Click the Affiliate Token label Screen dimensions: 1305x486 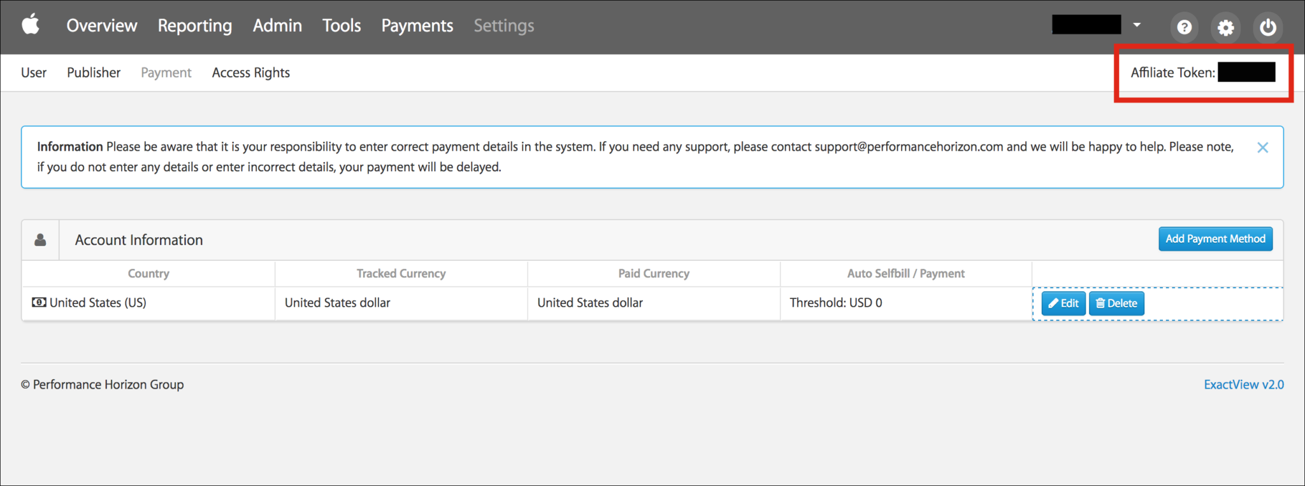click(x=1172, y=73)
